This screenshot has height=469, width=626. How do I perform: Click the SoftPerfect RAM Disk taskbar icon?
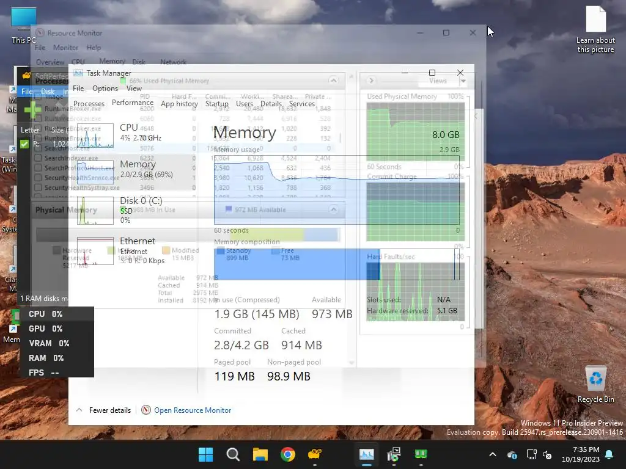(315, 454)
